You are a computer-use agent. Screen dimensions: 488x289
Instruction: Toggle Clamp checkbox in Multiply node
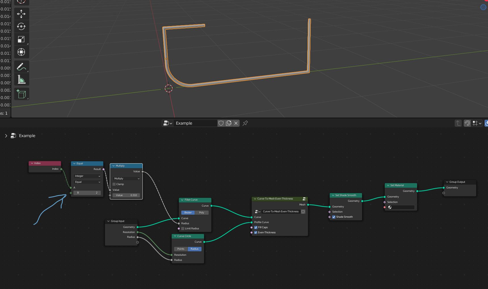[114, 184]
